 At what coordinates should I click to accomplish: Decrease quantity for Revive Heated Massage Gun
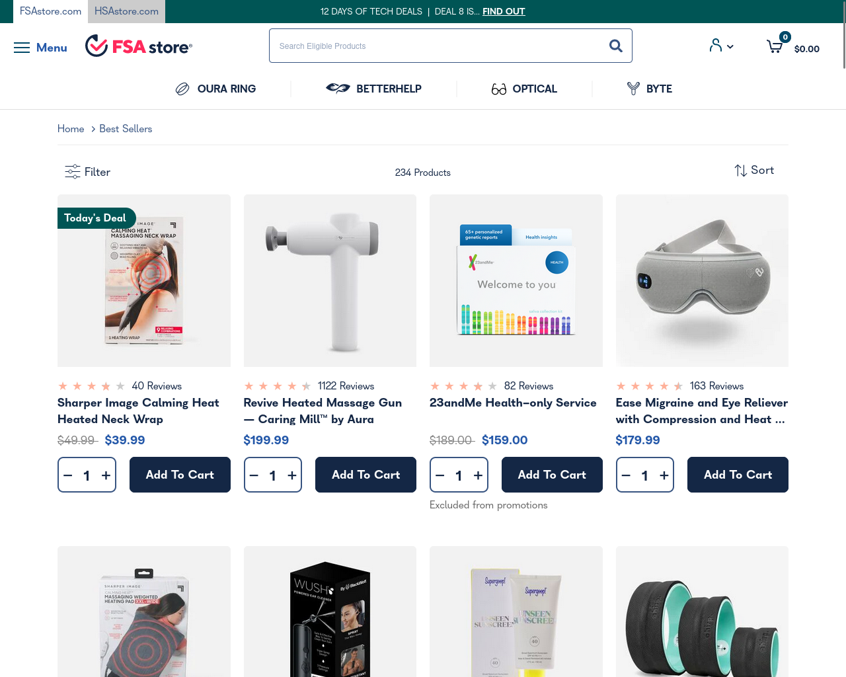254,475
